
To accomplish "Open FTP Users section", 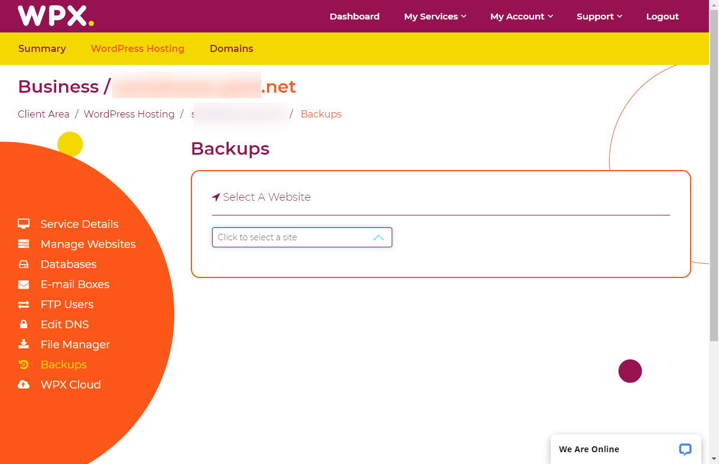I will [67, 304].
